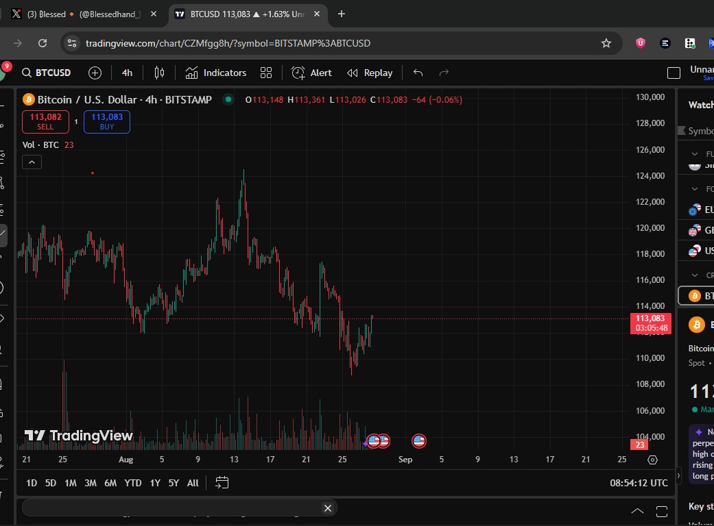
Task: Switch to the X Blessed browser tab
Action: pos(82,14)
